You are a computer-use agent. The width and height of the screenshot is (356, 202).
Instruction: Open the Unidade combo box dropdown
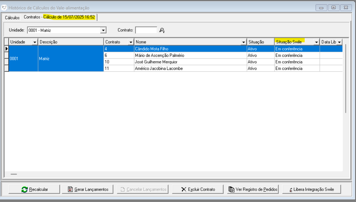pyautogui.click(x=103, y=30)
